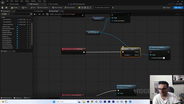Open Class Settings
Viewport: 184px width, 104px height.
tap(57, 8)
